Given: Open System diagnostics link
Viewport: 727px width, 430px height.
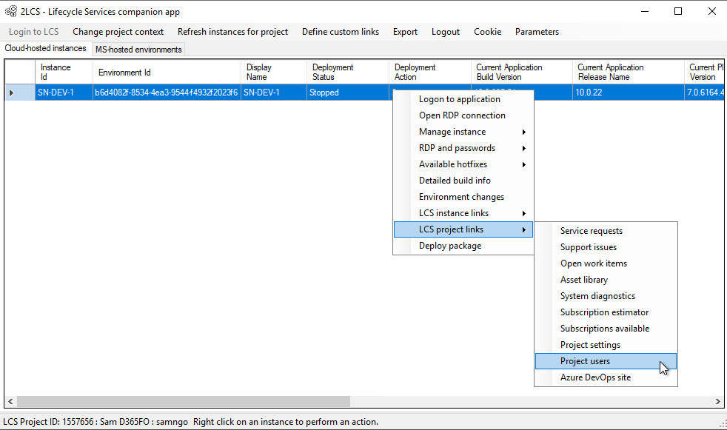Looking at the screenshot, I should coord(606,295).
